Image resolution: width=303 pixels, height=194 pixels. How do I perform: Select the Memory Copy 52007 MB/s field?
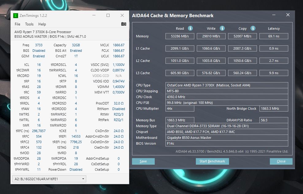click(x=242, y=36)
